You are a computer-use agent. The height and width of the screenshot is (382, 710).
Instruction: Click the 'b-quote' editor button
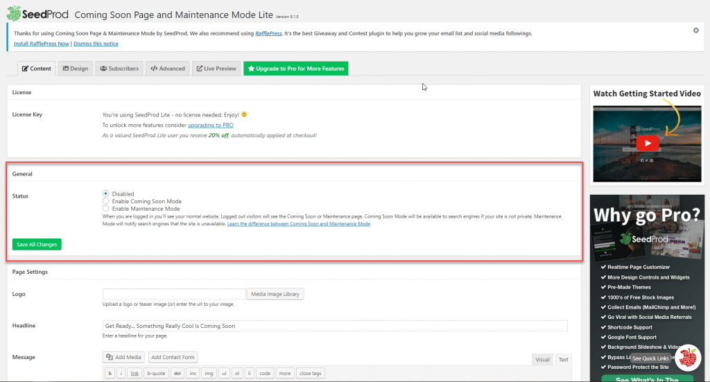point(156,373)
